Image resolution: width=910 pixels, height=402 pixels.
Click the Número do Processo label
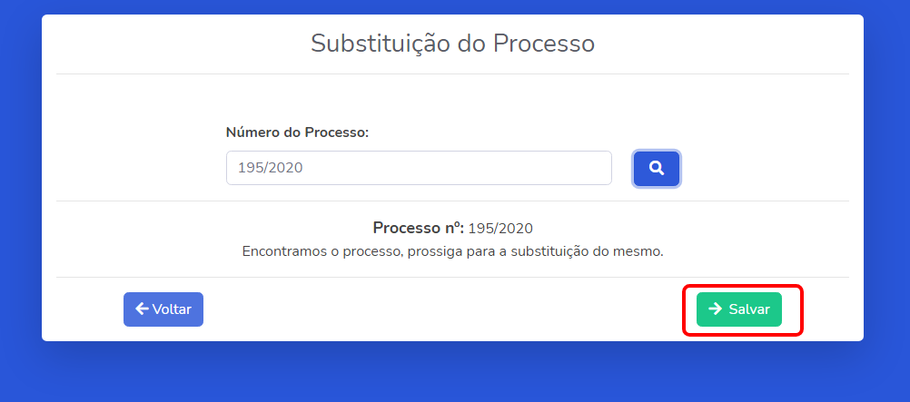click(x=297, y=132)
